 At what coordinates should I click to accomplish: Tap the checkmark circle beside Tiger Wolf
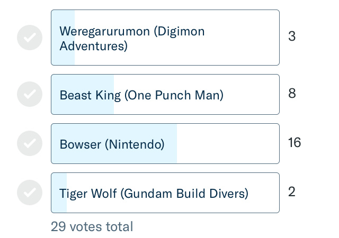pos(30,193)
